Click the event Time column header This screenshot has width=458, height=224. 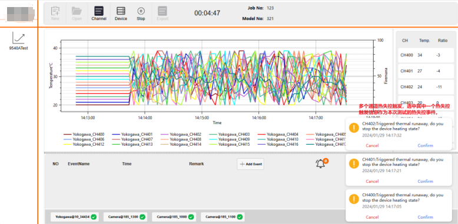127,164
